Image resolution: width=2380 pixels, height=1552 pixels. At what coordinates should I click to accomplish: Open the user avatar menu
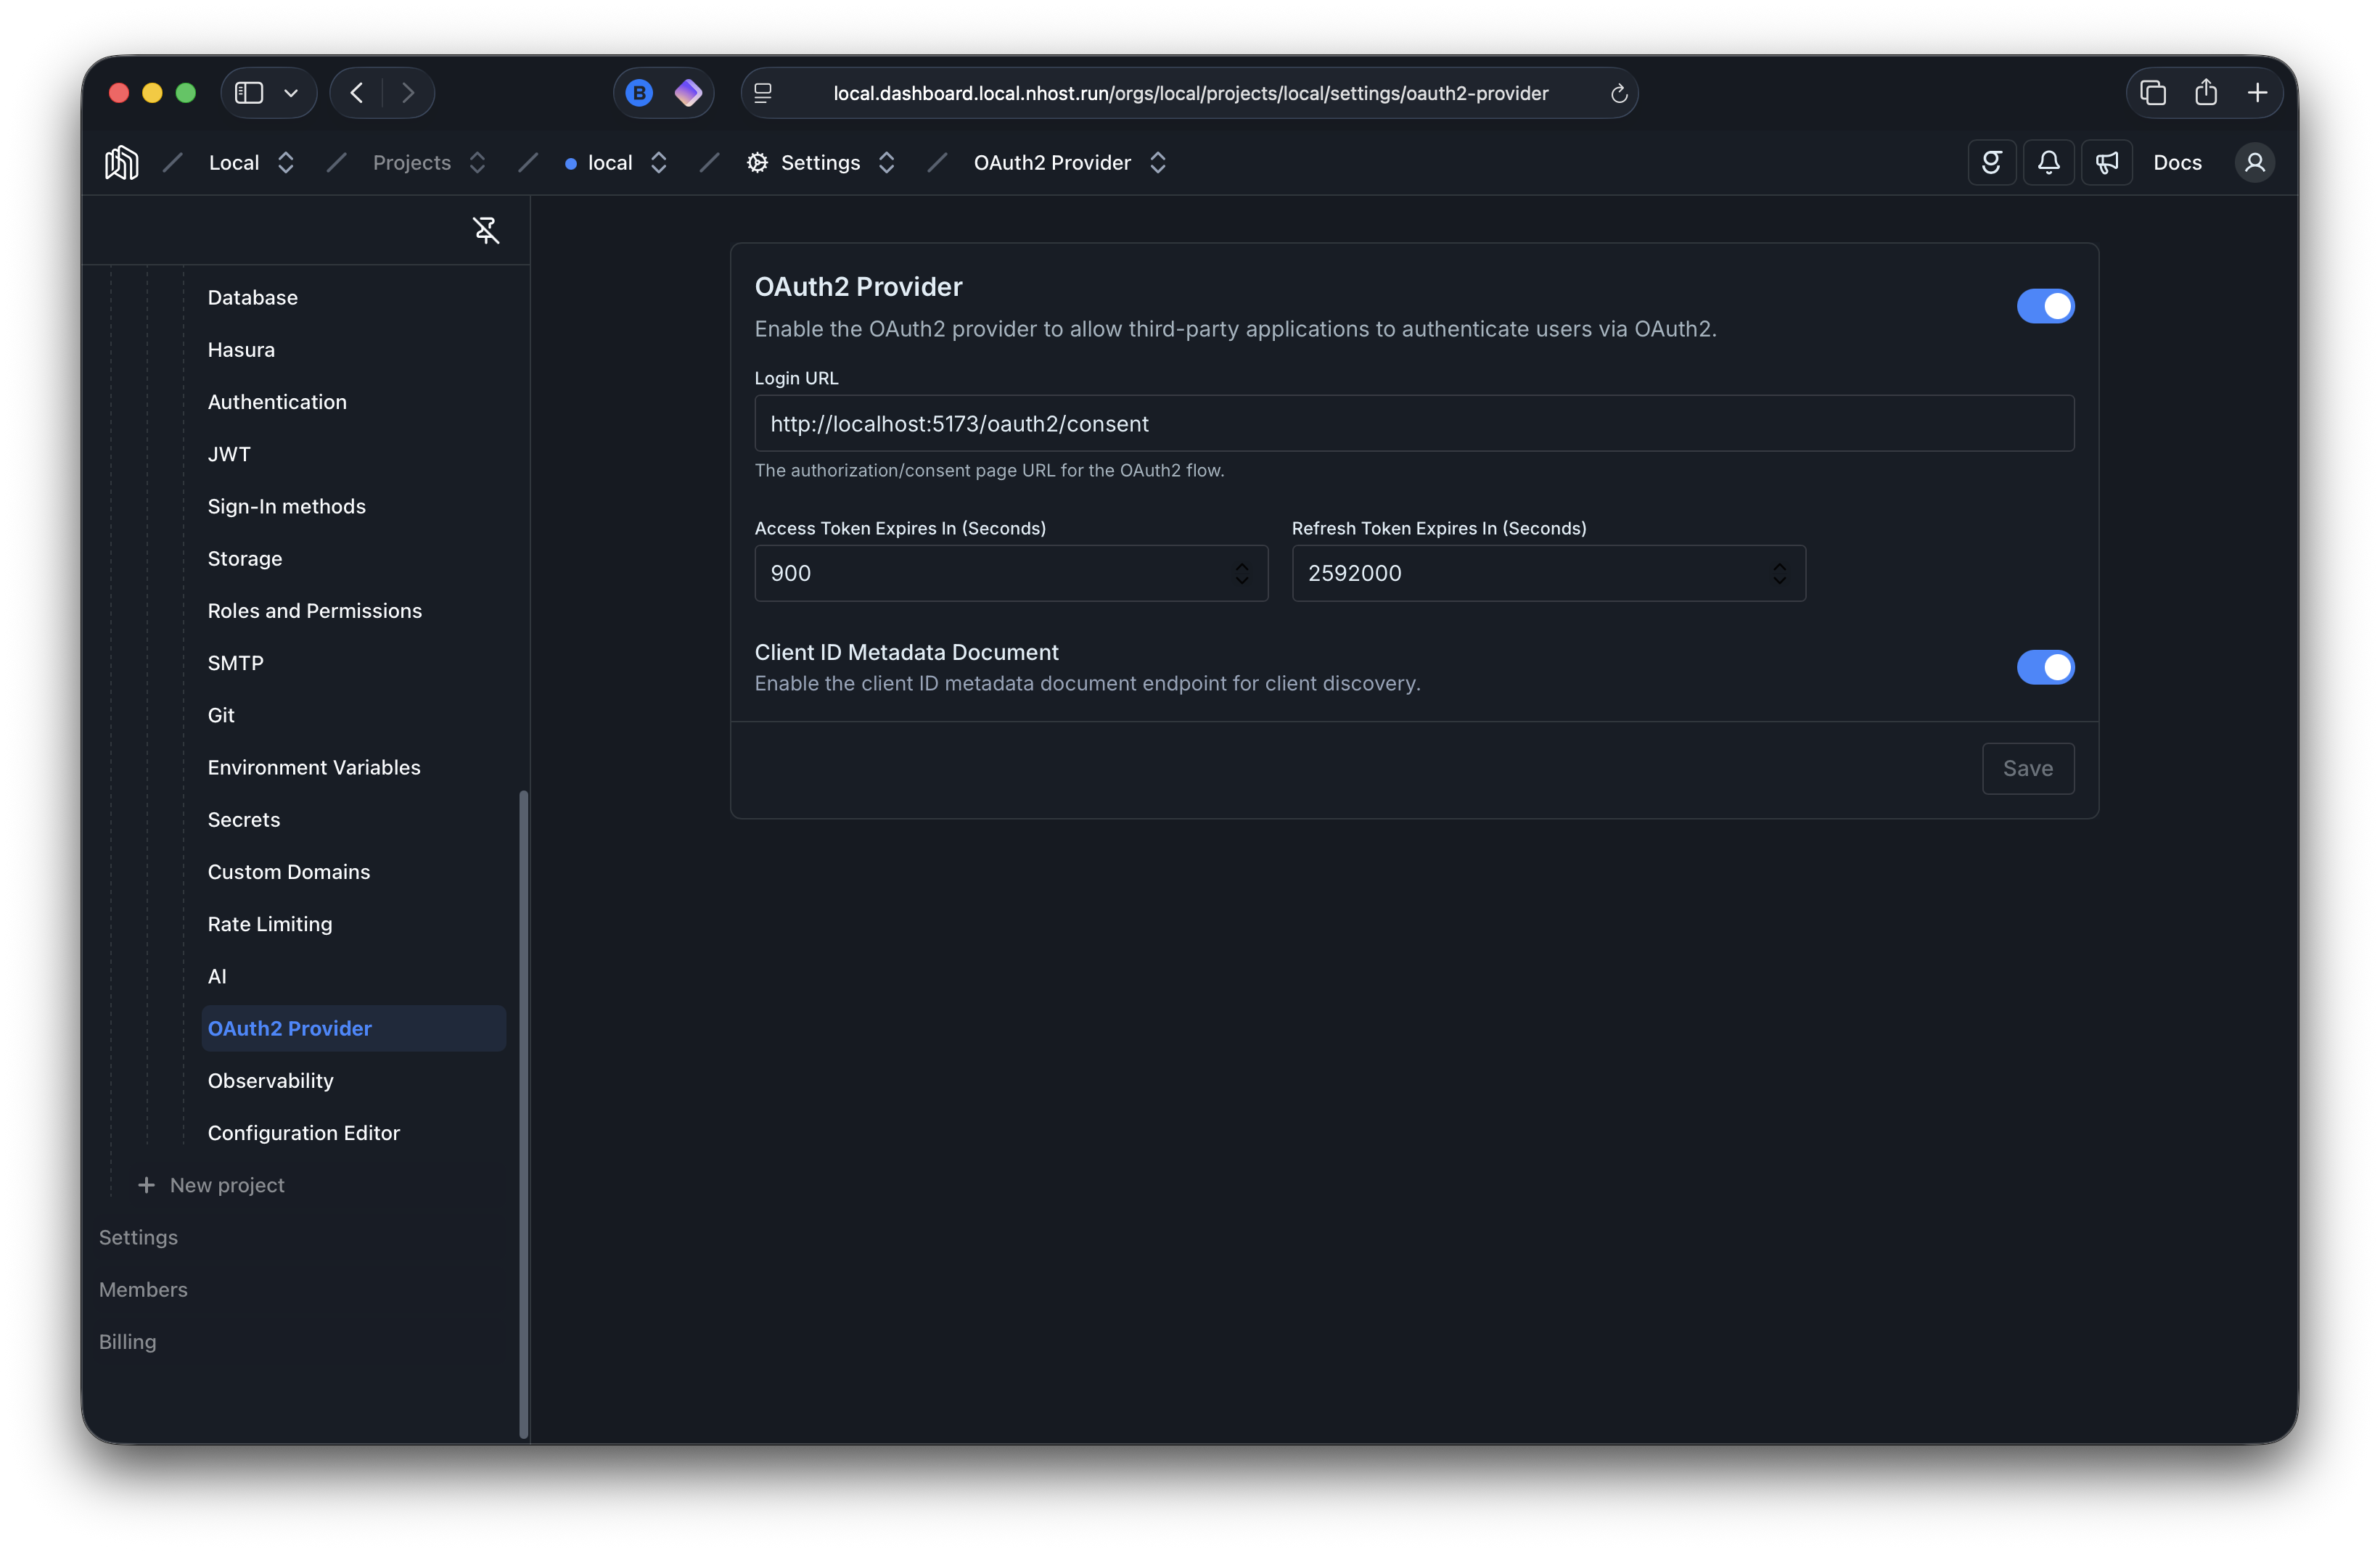pos(2255,162)
